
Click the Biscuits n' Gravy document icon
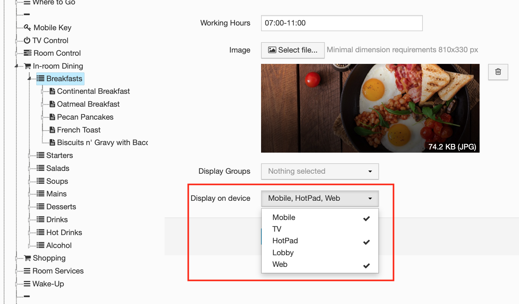(x=53, y=143)
